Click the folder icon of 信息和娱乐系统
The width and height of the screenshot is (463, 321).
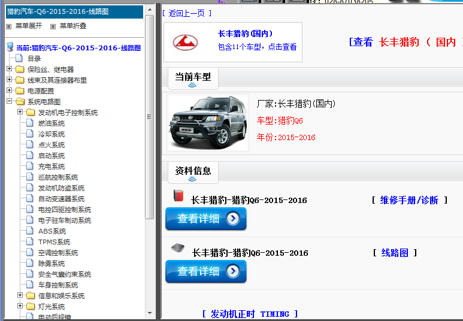(x=31, y=295)
